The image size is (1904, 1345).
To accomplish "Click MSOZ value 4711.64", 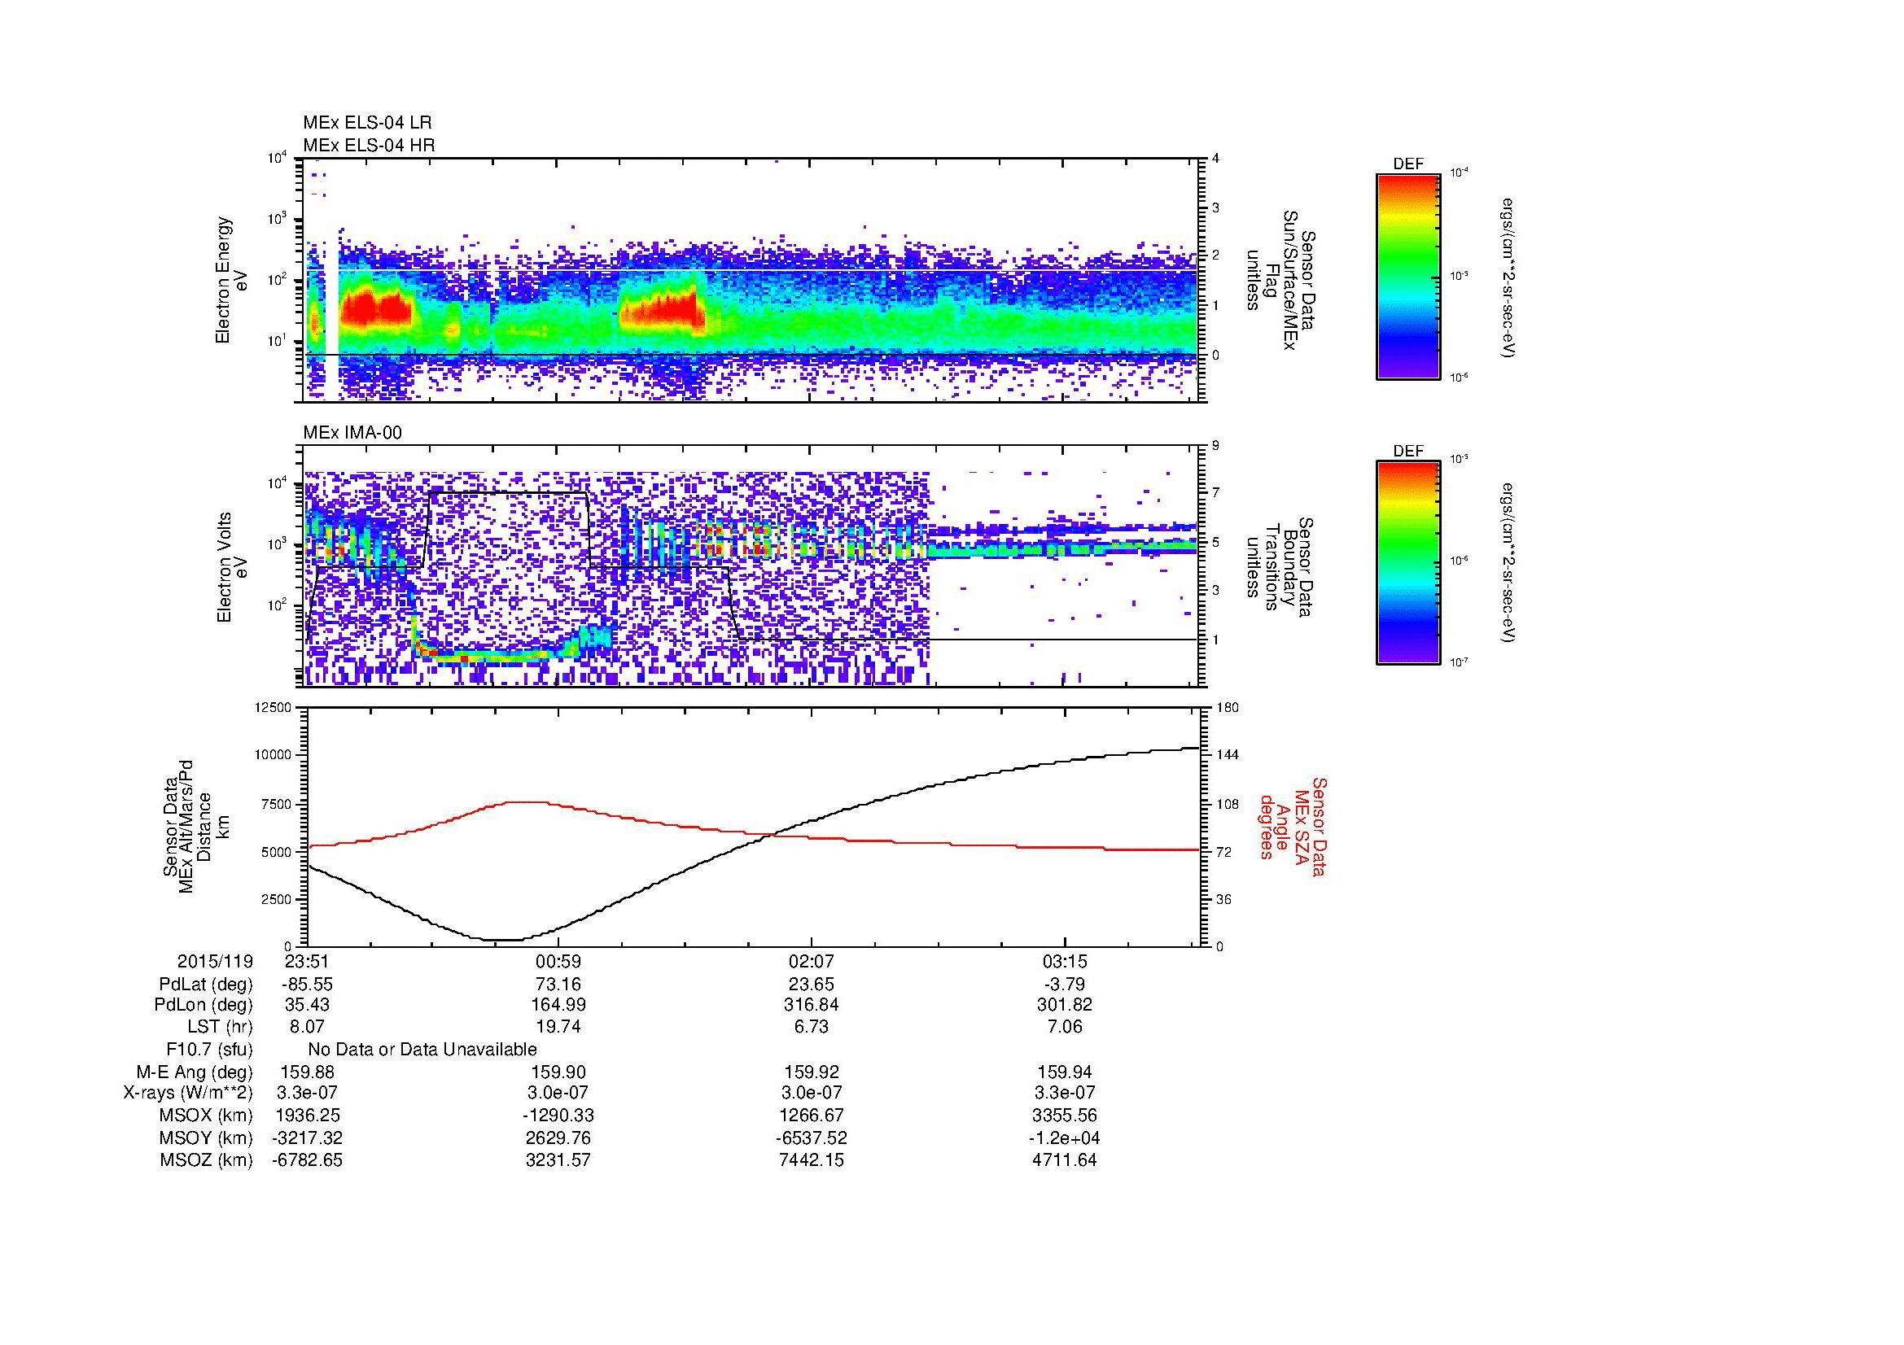I will pyautogui.click(x=1065, y=1160).
